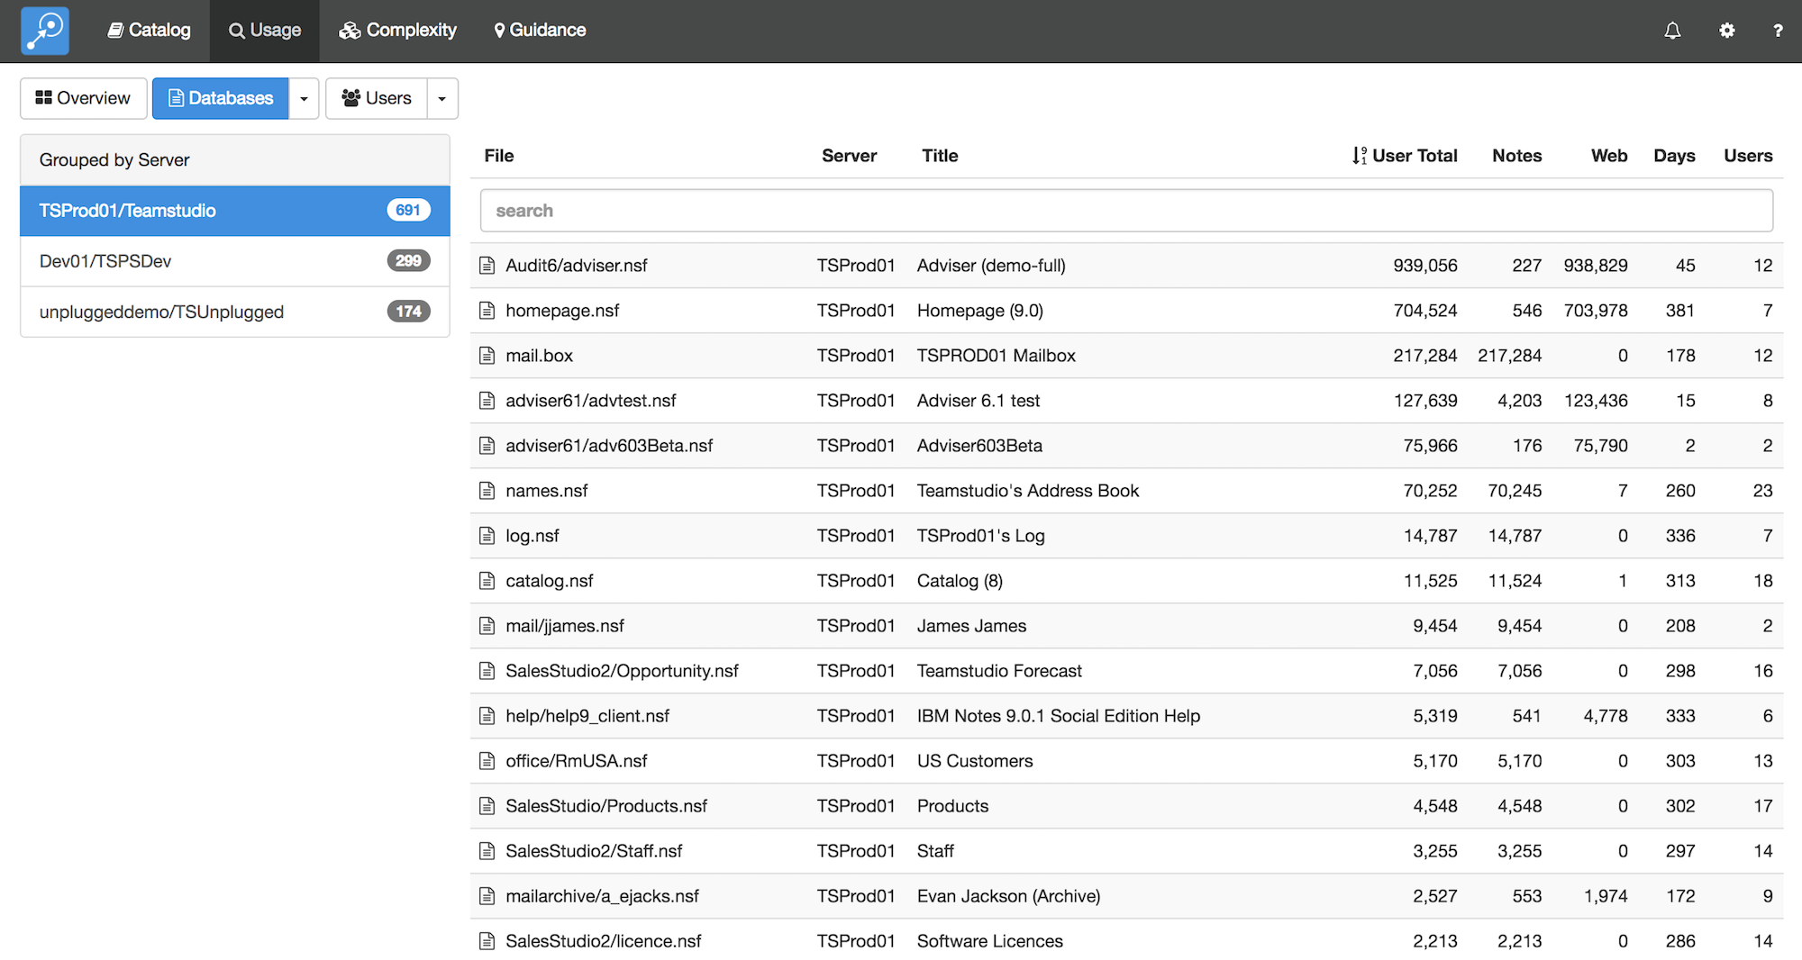This screenshot has height=960, width=1802.
Task: Click 'James James' title text
Action: (971, 626)
